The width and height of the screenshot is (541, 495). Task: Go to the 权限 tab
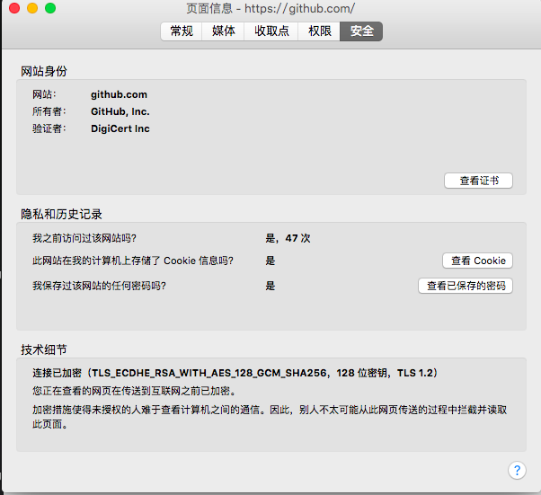319,31
